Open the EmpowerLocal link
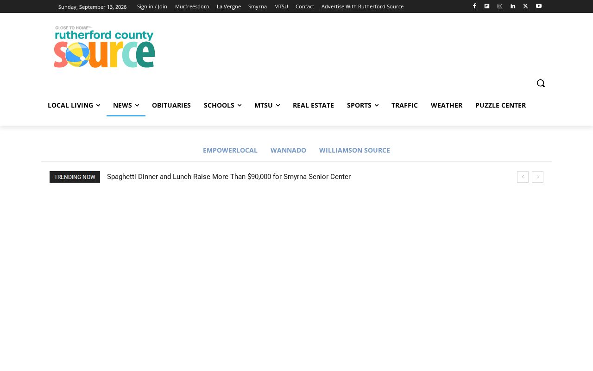The height and width of the screenshot is (371, 593). click(230, 150)
